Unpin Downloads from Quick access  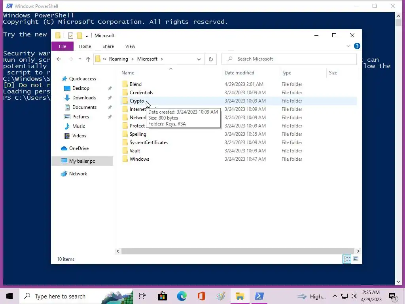(x=110, y=98)
